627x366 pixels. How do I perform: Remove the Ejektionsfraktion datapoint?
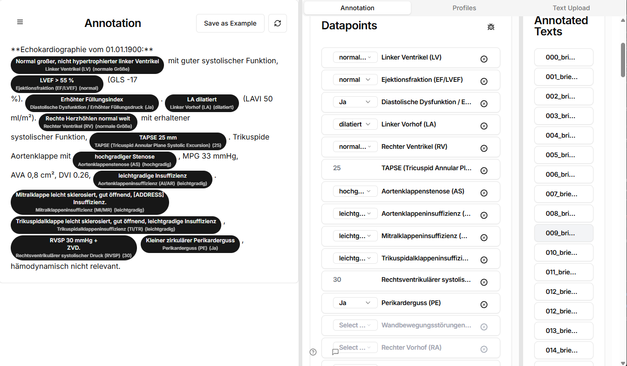[484, 81]
